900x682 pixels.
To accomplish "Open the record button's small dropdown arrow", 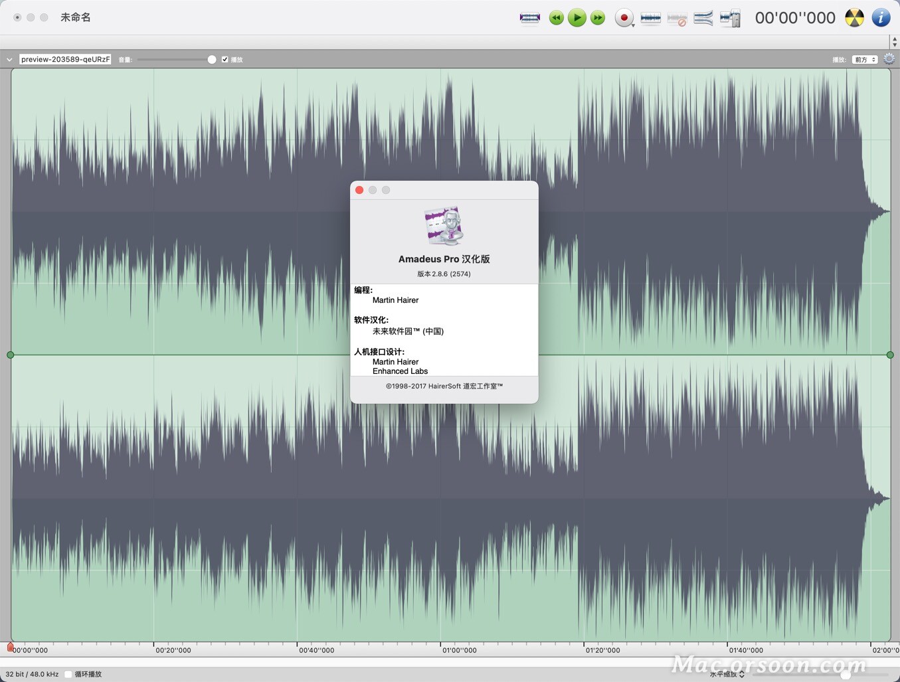I will (633, 25).
